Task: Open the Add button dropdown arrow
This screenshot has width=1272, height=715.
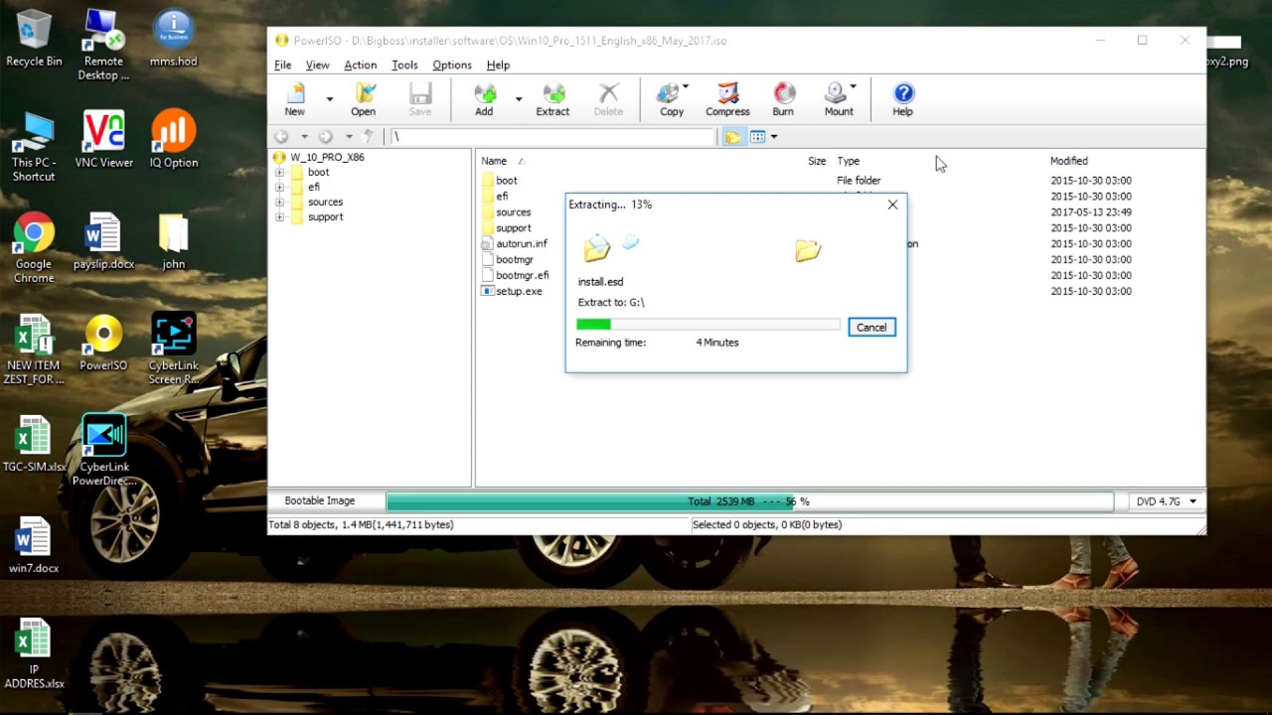Action: [518, 99]
